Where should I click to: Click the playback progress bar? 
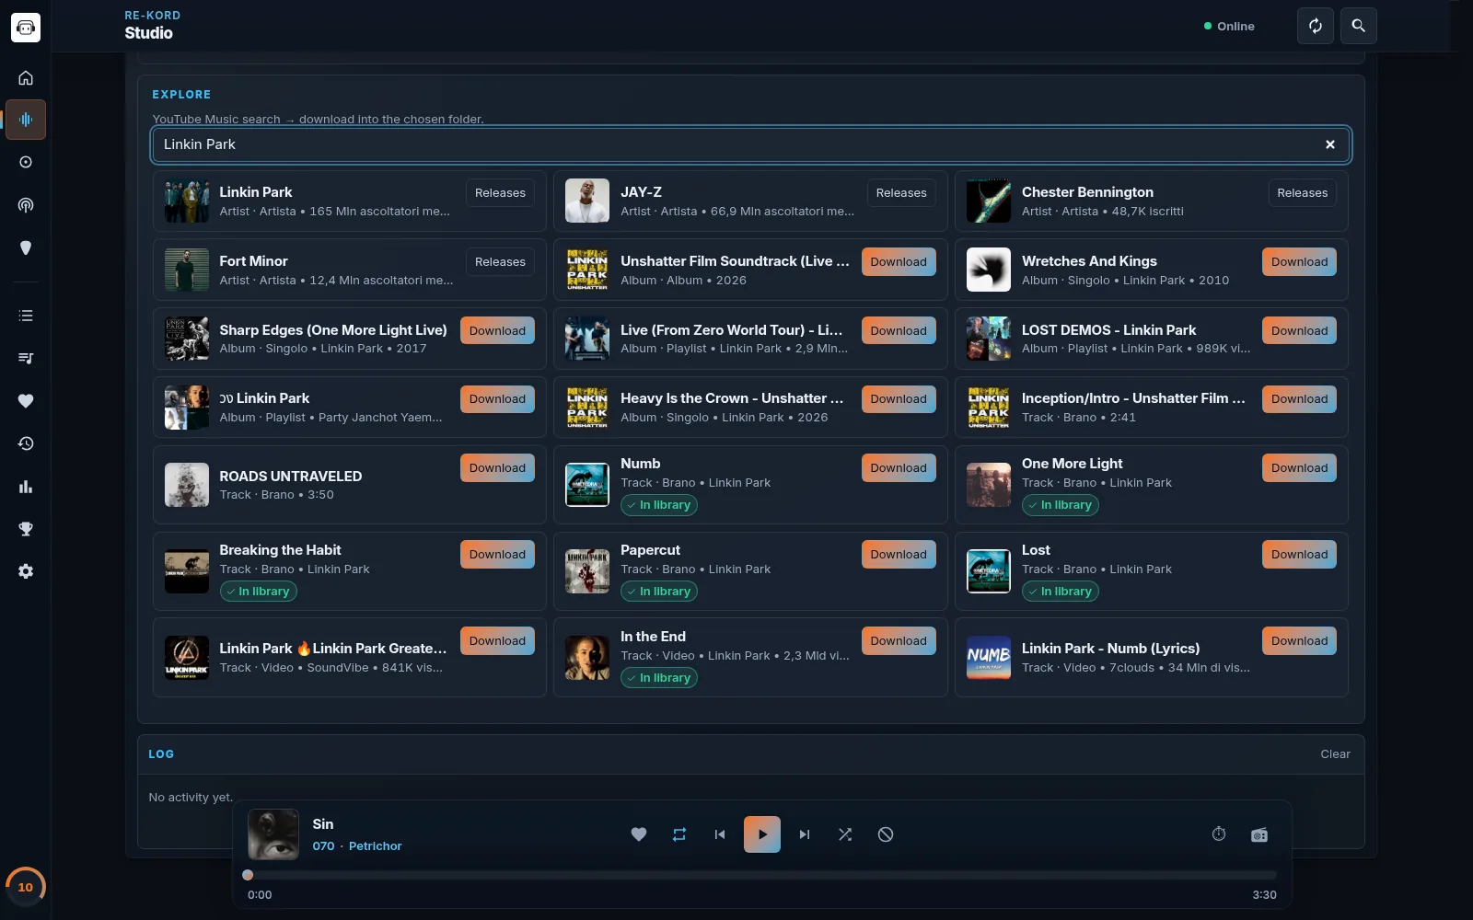point(761,875)
